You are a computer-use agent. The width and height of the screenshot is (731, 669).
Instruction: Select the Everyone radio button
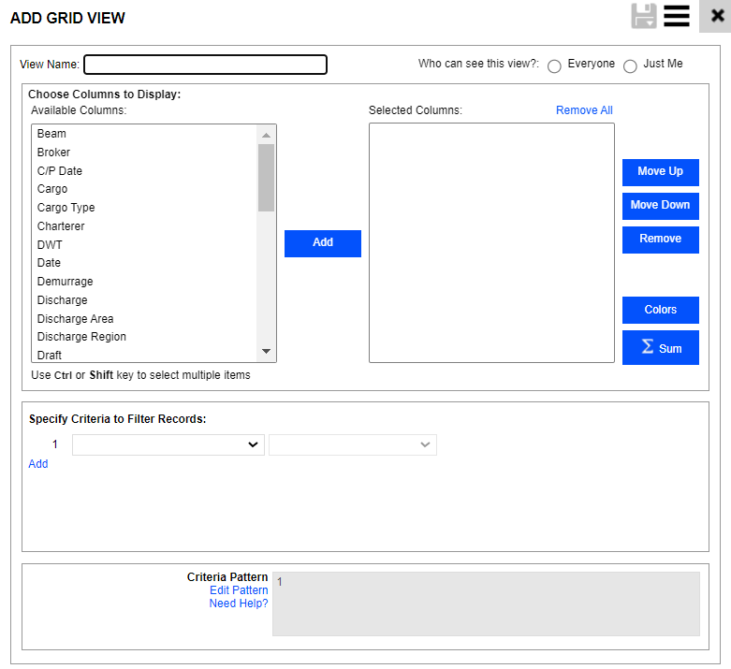pos(554,65)
